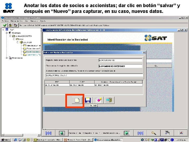Click the third toolbar icon beside the padlock
The height and width of the screenshot is (142, 189).
[15, 25]
